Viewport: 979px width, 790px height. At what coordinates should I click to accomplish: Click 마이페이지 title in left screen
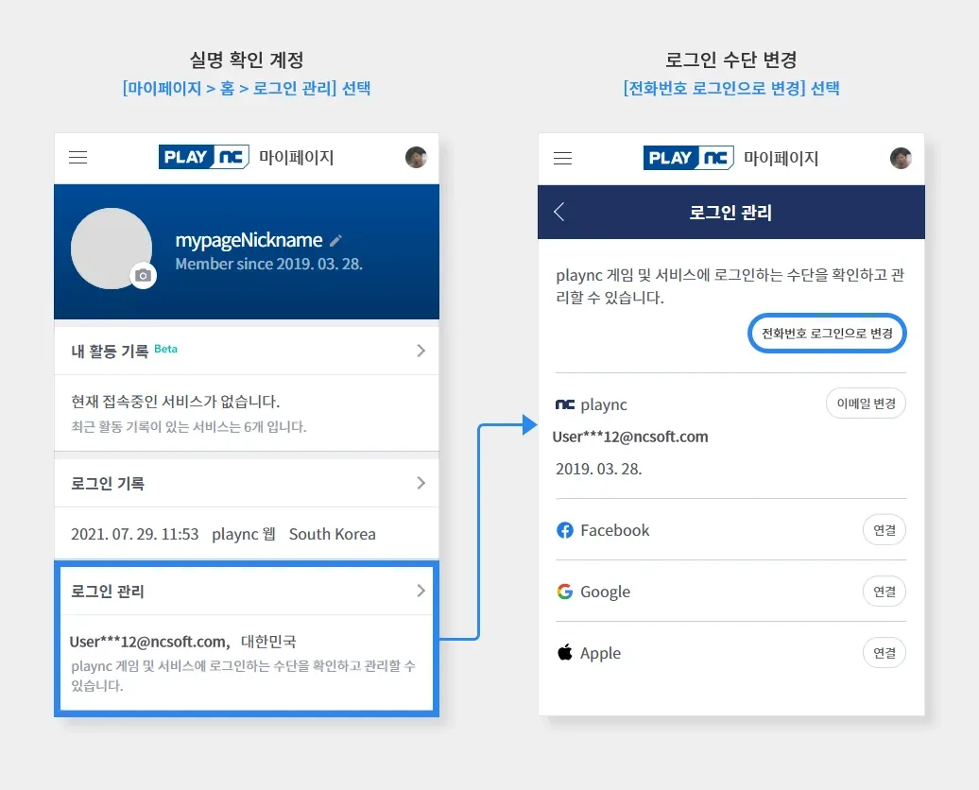tap(297, 158)
